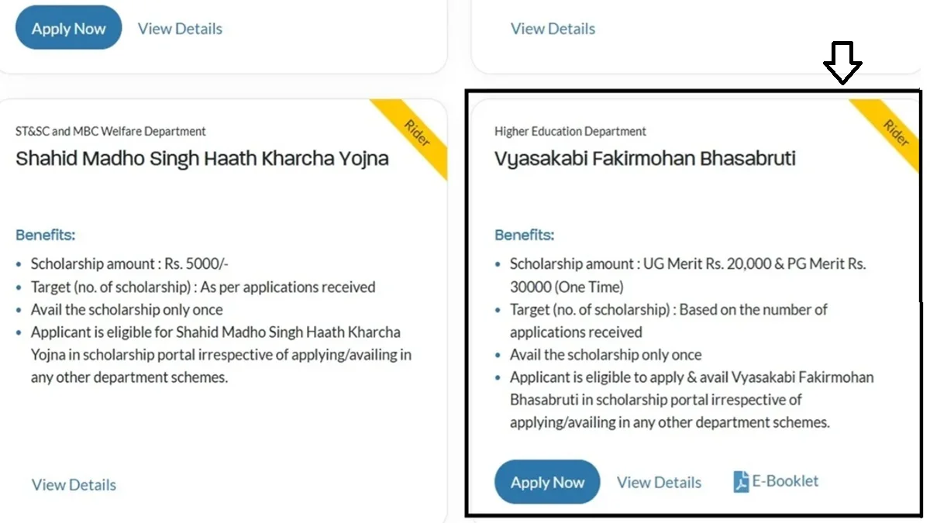The image size is (930, 523).
Task: Click the E-Booklet PDF icon
Action: [x=742, y=480]
